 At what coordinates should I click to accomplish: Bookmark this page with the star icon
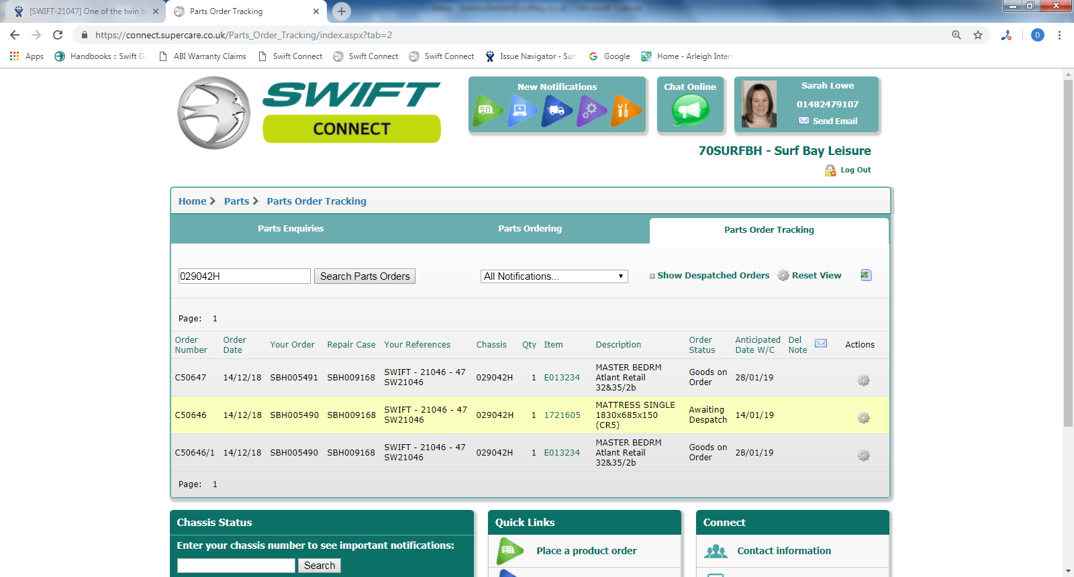(x=978, y=35)
